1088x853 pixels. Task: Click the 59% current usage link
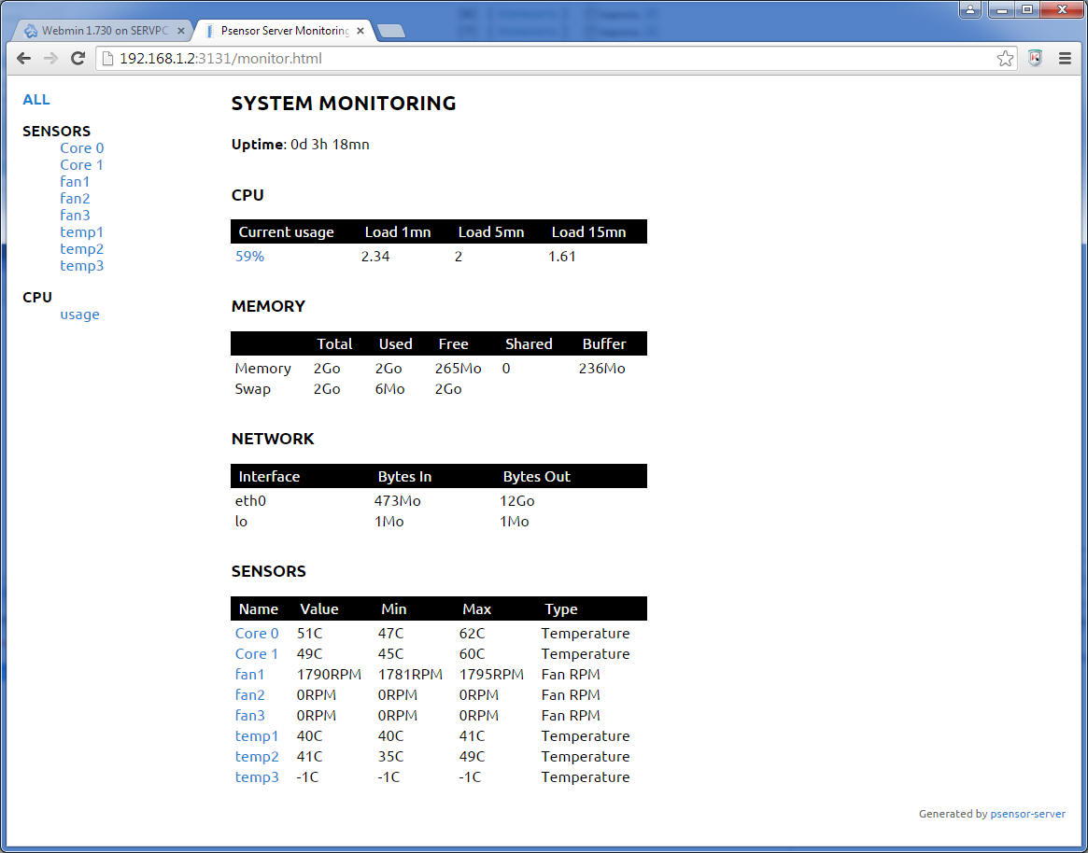click(249, 256)
